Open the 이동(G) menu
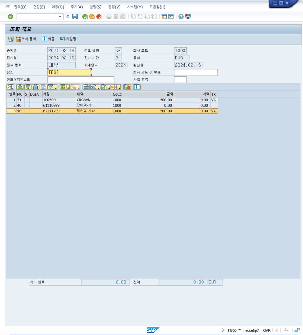Viewport: 303px width, 335px height. tap(58, 7)
